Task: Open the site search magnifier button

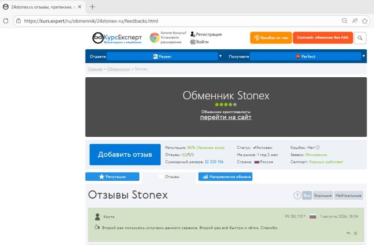Action: coord(360,38)
